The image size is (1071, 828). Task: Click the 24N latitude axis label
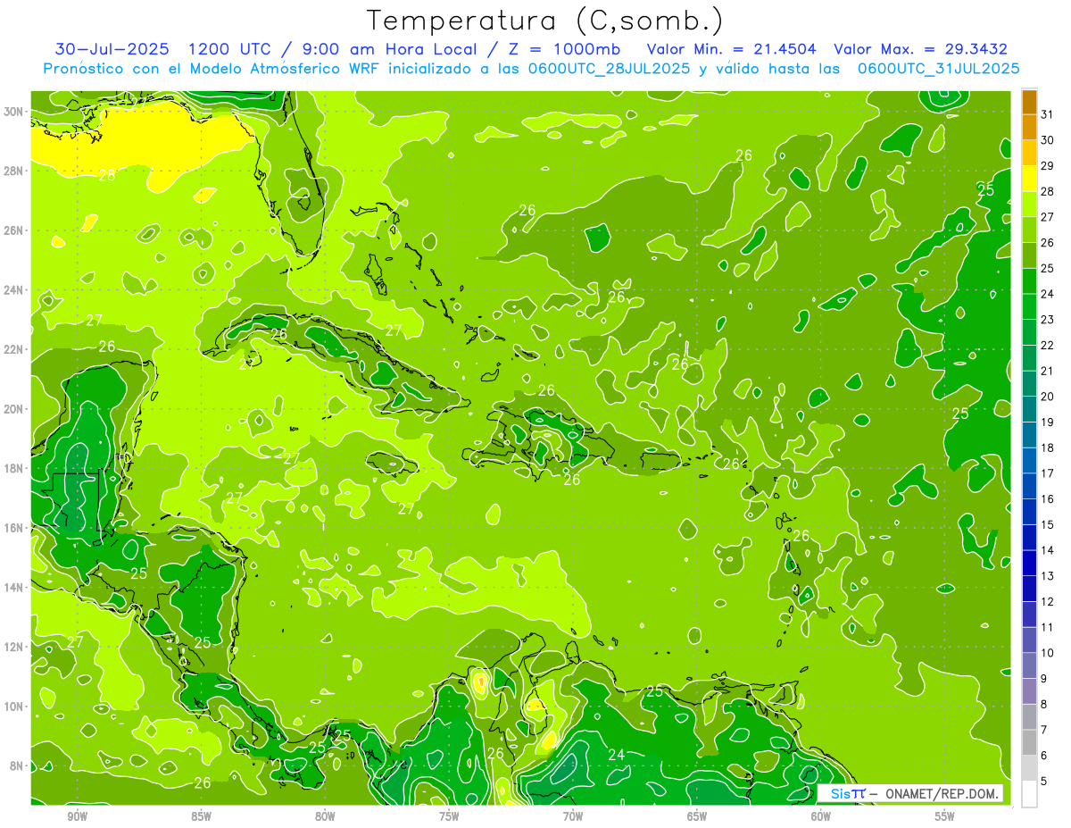click(x=15, y=290)
